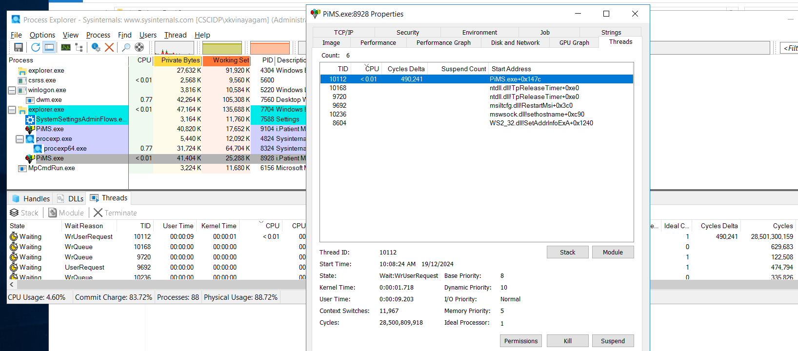Image resolution: width=798 pixels, height=351 pixels.
Task: Click the procexp64.exe process icon
Action: click(38, 149)
